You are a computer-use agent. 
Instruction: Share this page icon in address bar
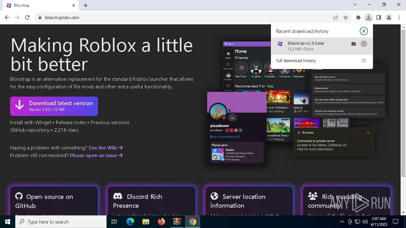click(x=336, y=18)
